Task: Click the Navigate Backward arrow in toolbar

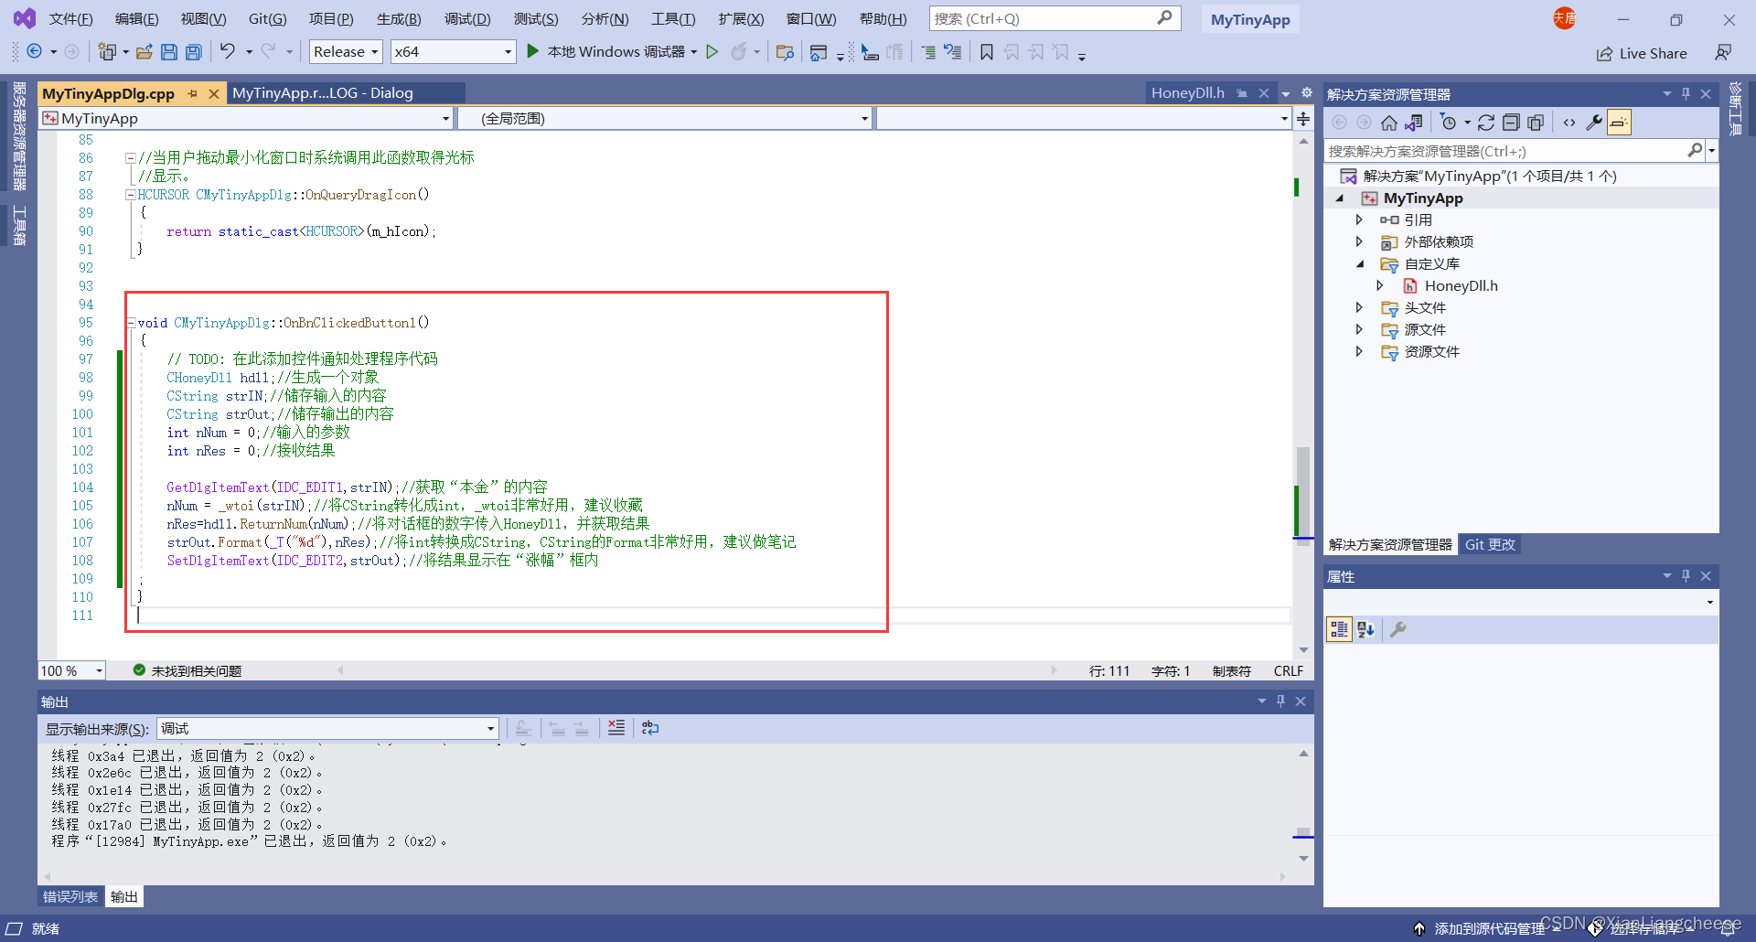Action: click(35, 52)
